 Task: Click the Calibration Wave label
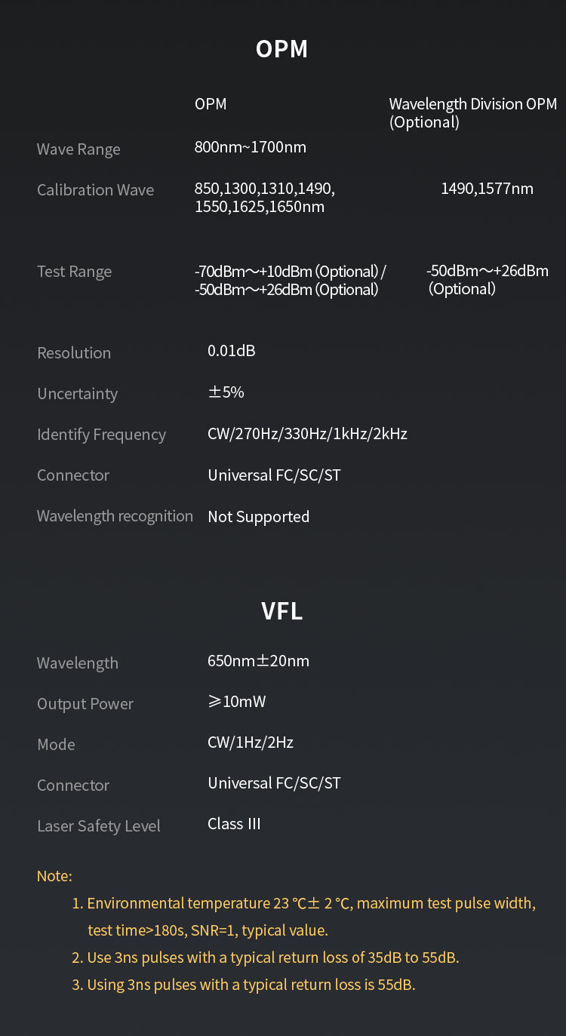95,190
